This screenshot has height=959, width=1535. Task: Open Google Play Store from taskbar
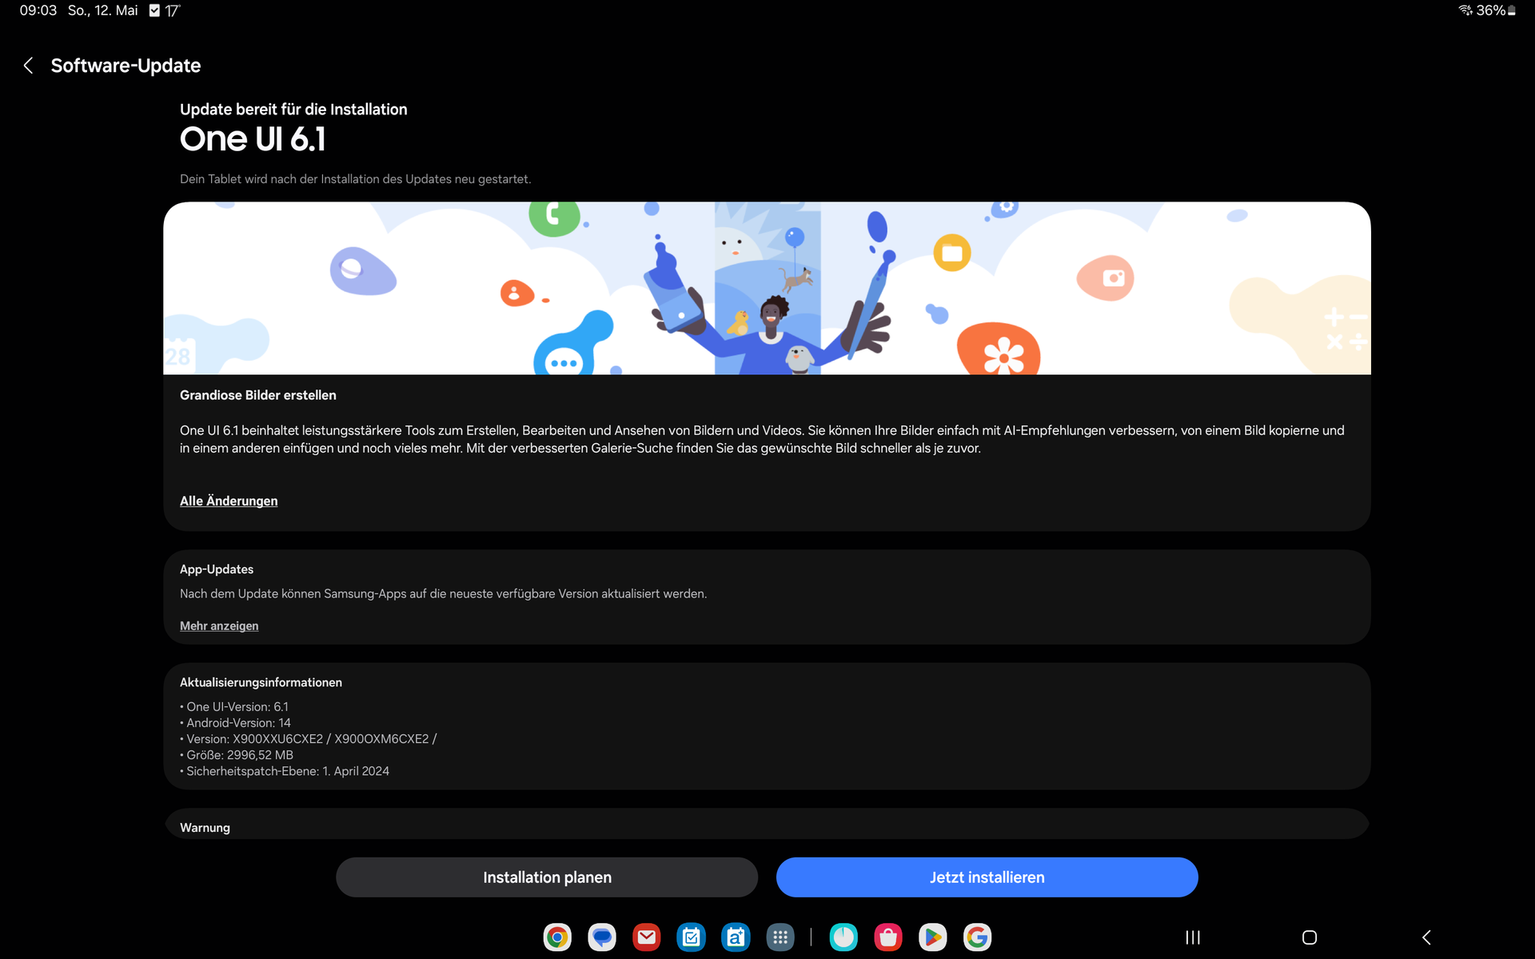pyautogui.click(x=933, y=937)
